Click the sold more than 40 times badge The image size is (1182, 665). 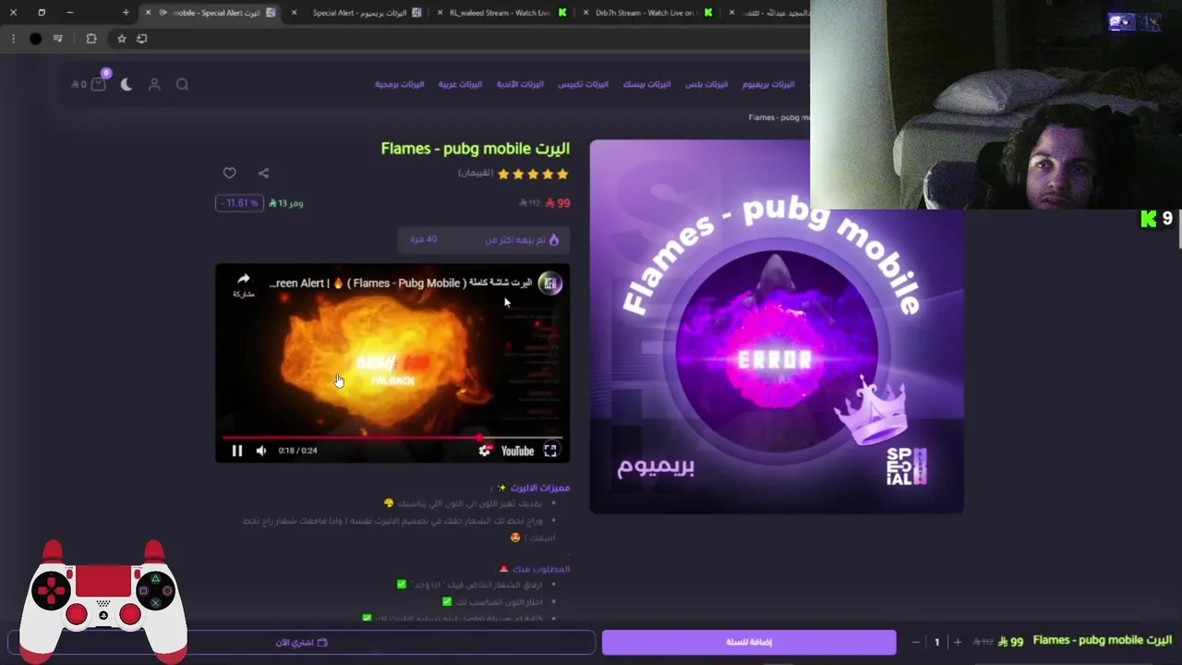484,240
